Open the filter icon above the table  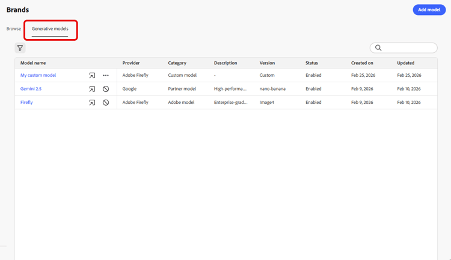[x=20, y=48]
